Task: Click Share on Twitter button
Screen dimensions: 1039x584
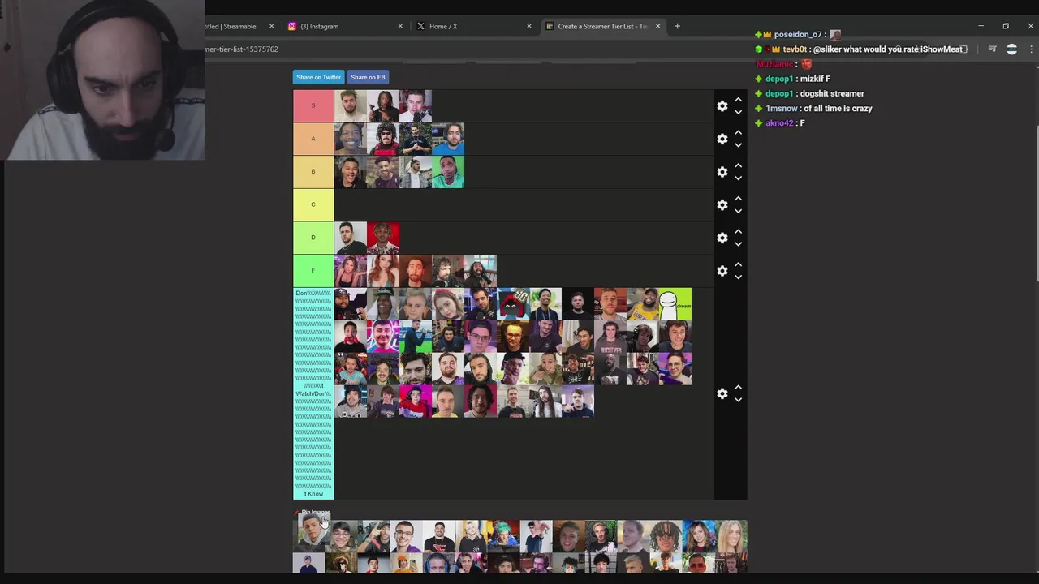Action: click(x=318, y=77)
